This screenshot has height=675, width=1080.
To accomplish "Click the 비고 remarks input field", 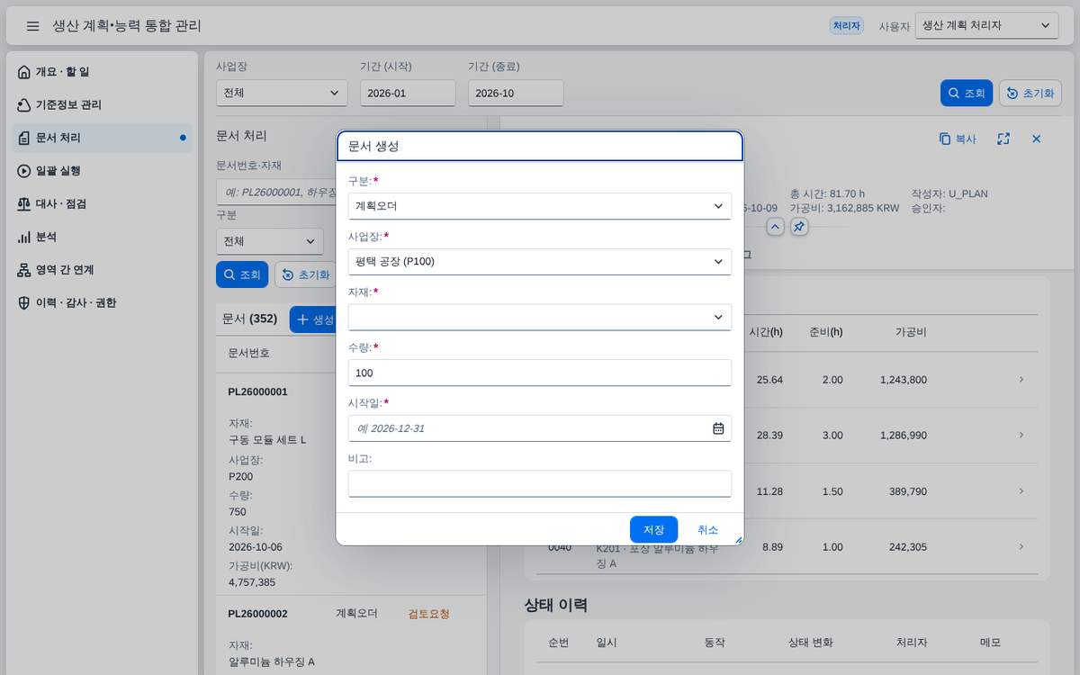I will pos(539,484).
